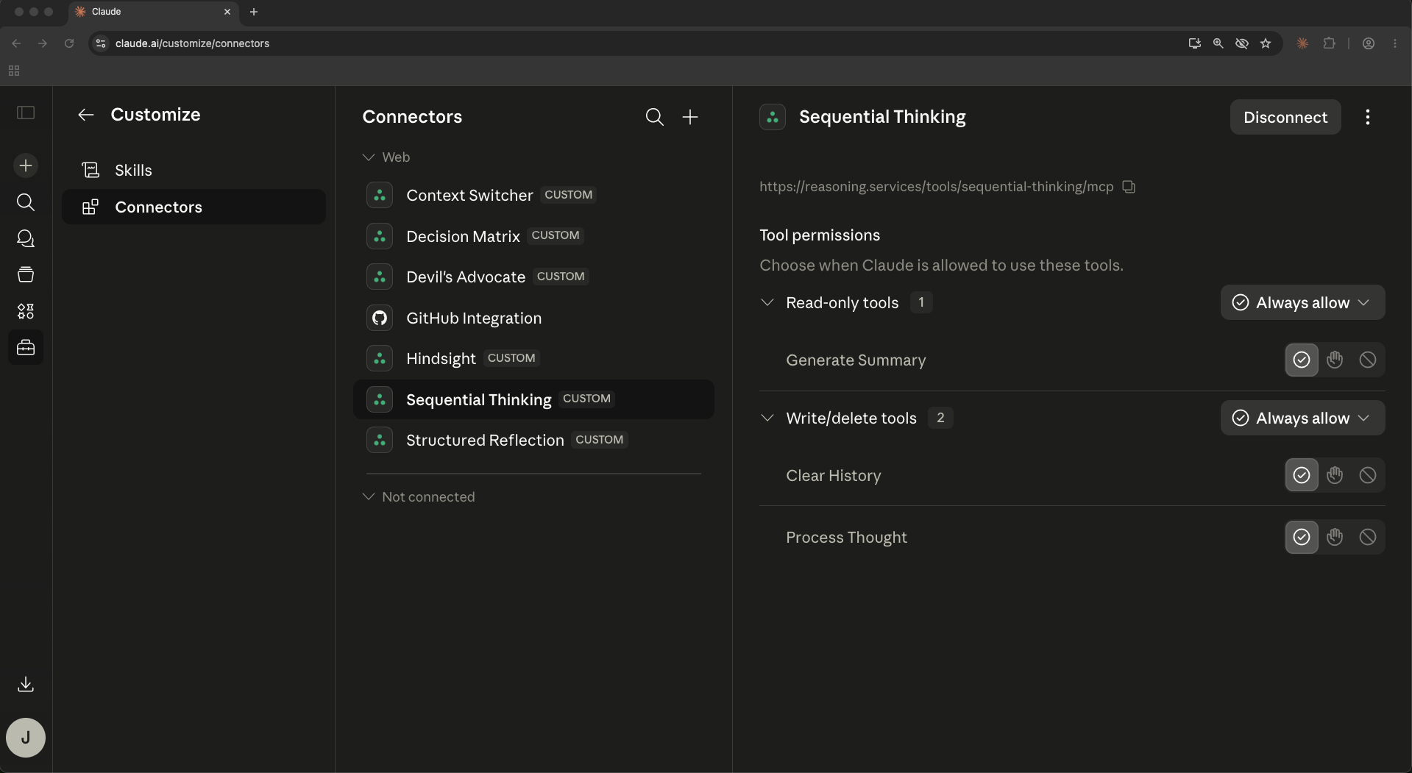1412x773 pixels.
Task: Click the browser zoom magnifier icon
Action: tap(1218, 43)
